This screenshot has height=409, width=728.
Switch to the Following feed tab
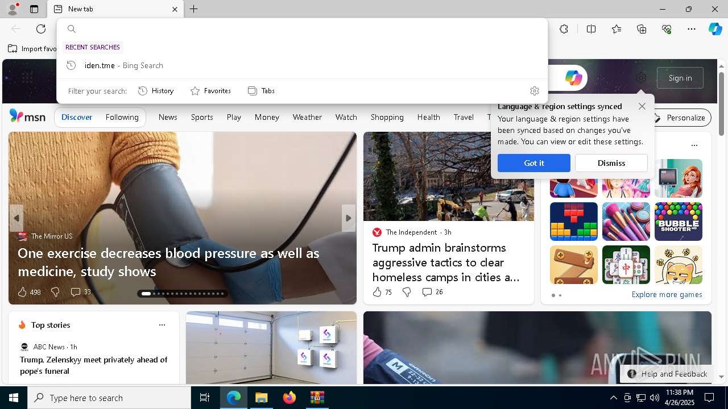click(122, 117)
